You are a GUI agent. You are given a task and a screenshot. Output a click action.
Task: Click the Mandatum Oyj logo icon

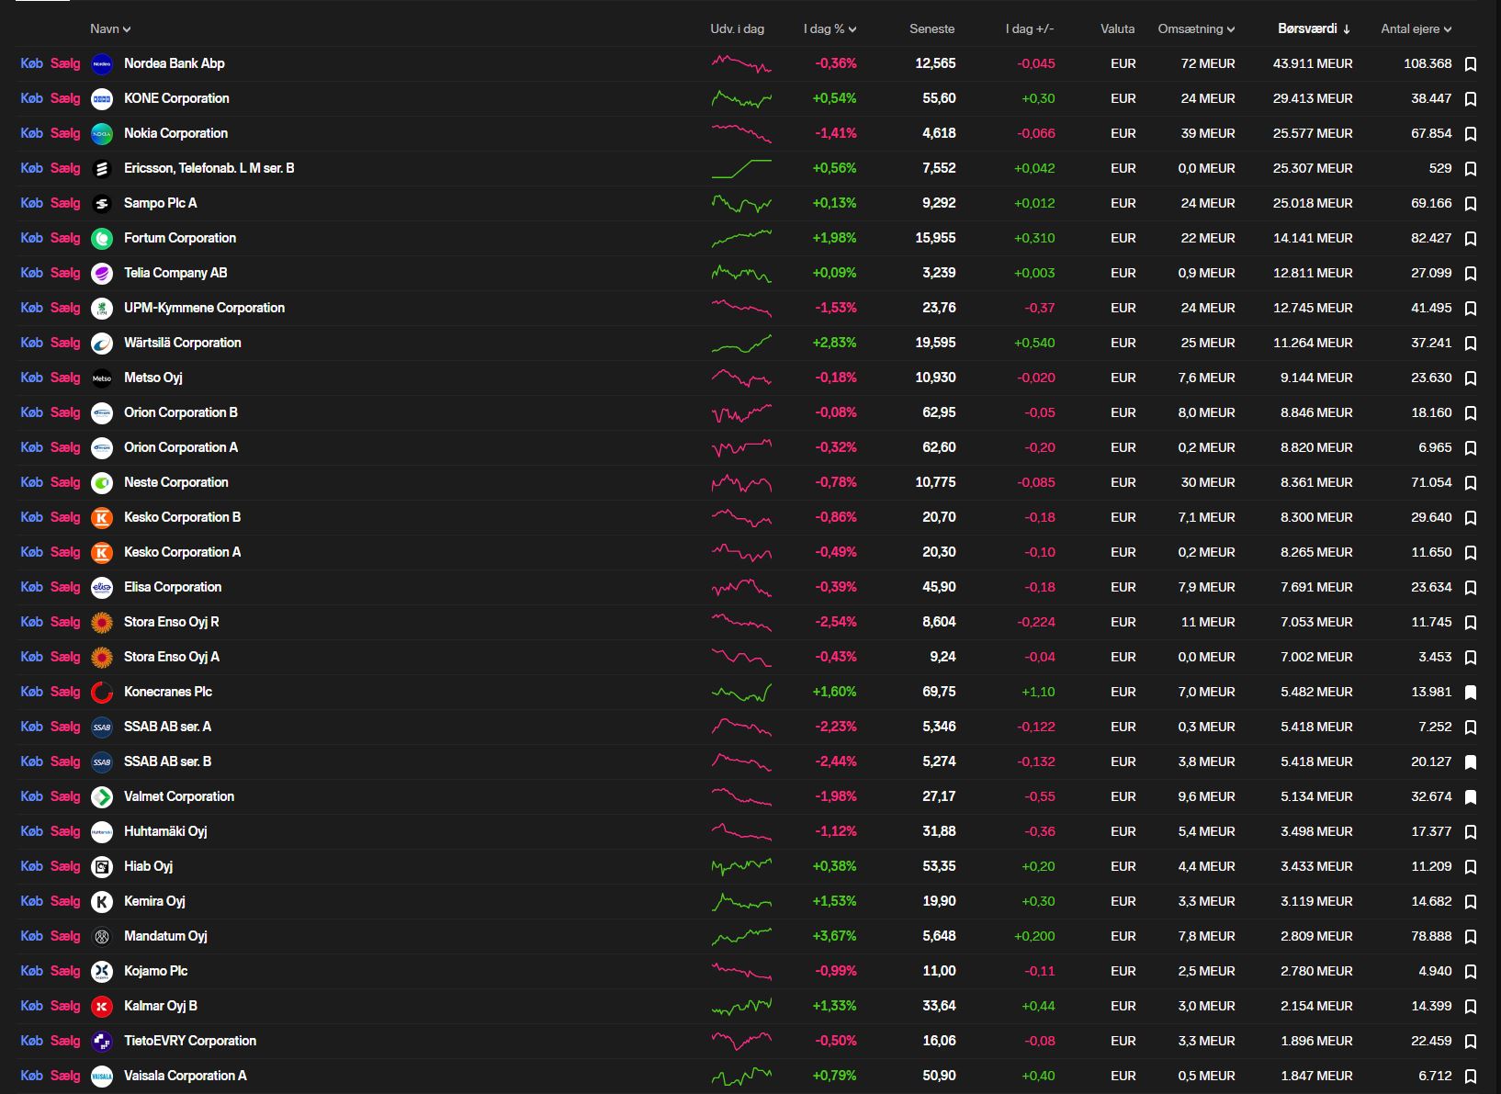[x=102, y=937]
